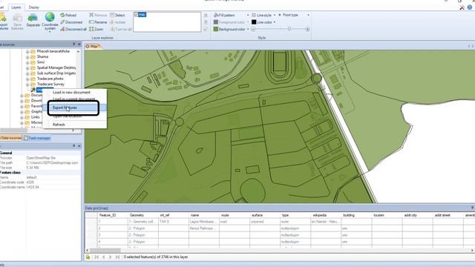475x267 pixels.
Task: Select the Tradecare Survey folder
Action: tap(50, 84)
